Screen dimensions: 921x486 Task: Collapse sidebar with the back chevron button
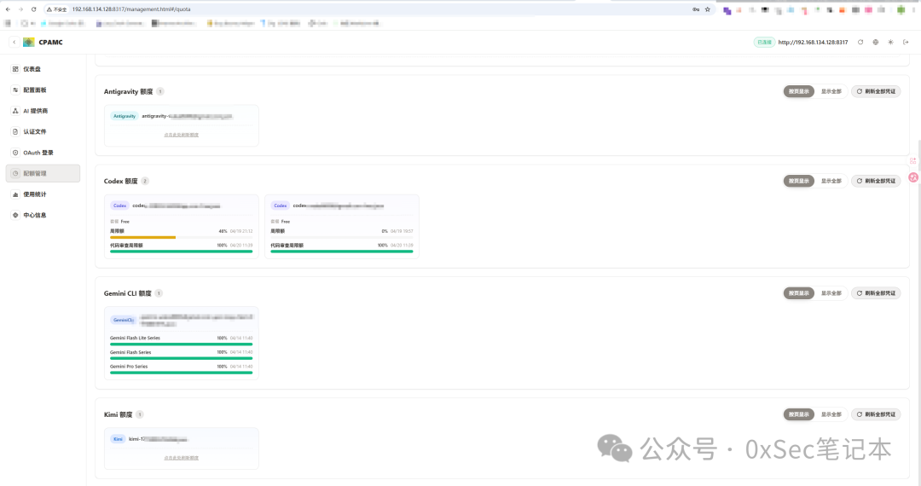(x=14, y=43)
